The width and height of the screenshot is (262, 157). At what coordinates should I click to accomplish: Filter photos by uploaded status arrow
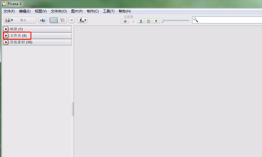pyautogui.click(x=133, y=21)
